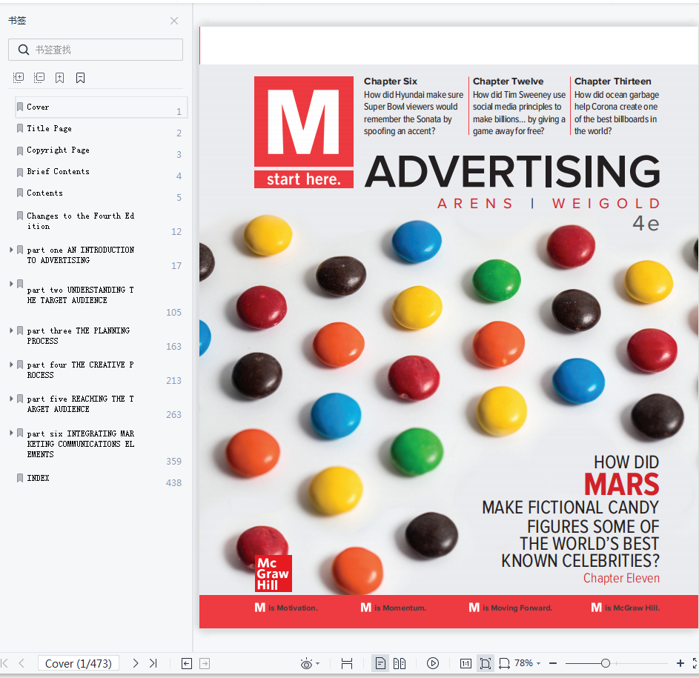Screen dimensions: 699x678
Task: Click the McGraw Hill logo on cover
Action: (274, 574)
